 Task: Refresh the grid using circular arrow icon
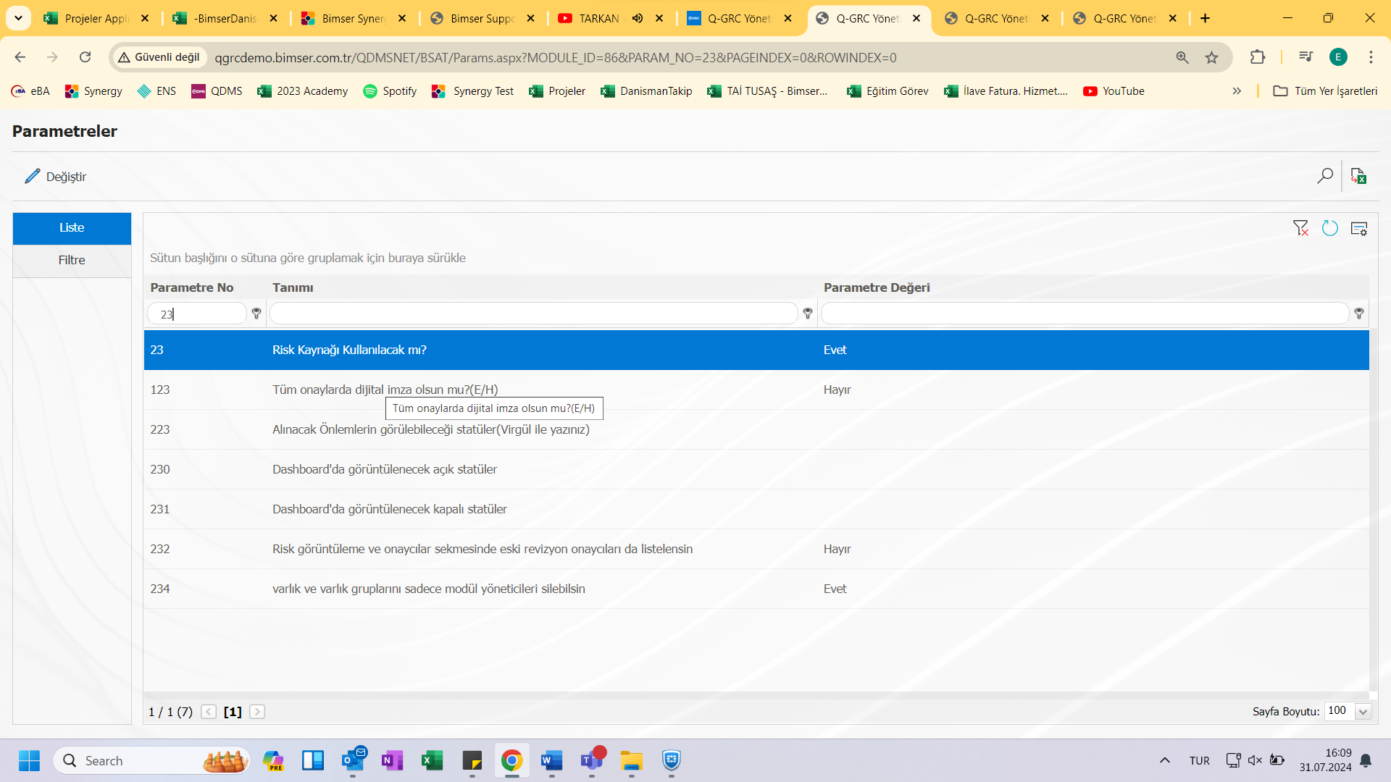1329,228
